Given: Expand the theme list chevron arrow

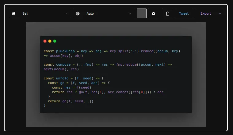Looking at the screenshot, I should point(65,13).
